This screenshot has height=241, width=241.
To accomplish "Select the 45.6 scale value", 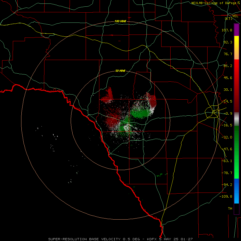I will point(228,78).
